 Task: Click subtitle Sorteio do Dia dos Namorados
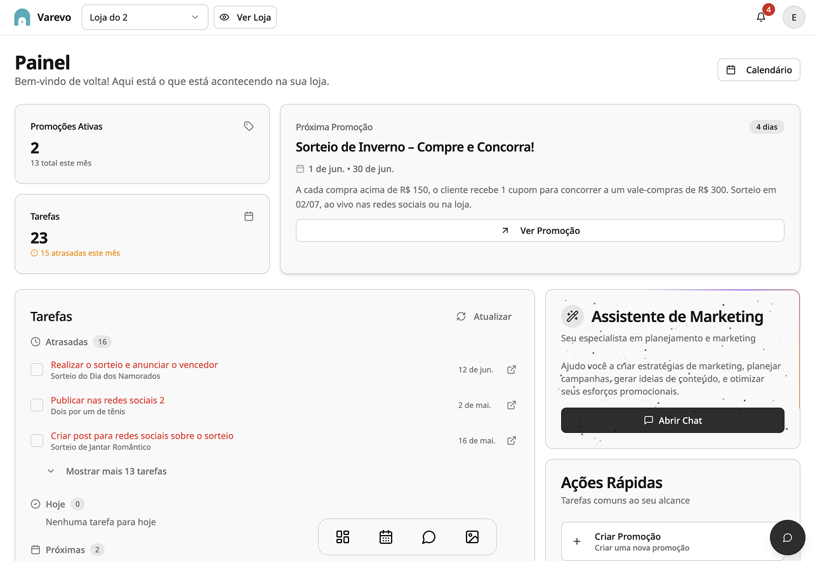click(105, 376)
